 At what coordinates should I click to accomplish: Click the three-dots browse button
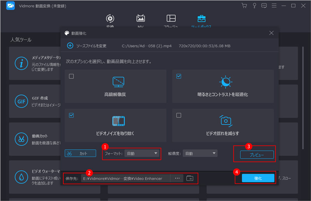[x=177, y=178]
